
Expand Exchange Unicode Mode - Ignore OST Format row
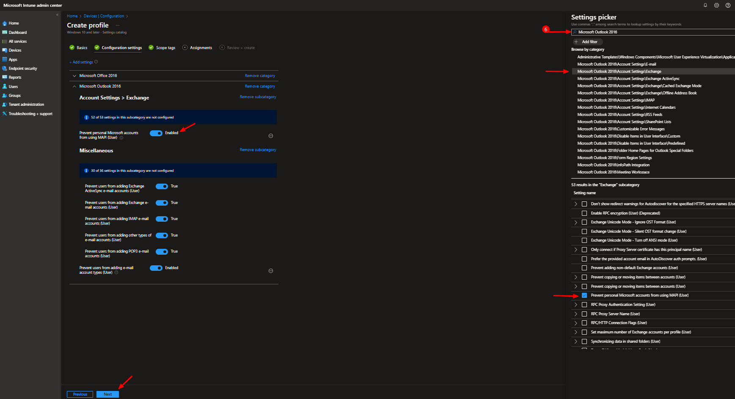(x=575, y=222)
